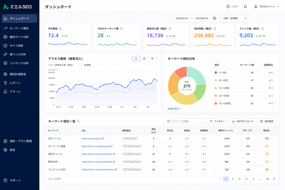Open notifications bell in the header
This screenshot has height=190, width=285.
tap(245, 7)
